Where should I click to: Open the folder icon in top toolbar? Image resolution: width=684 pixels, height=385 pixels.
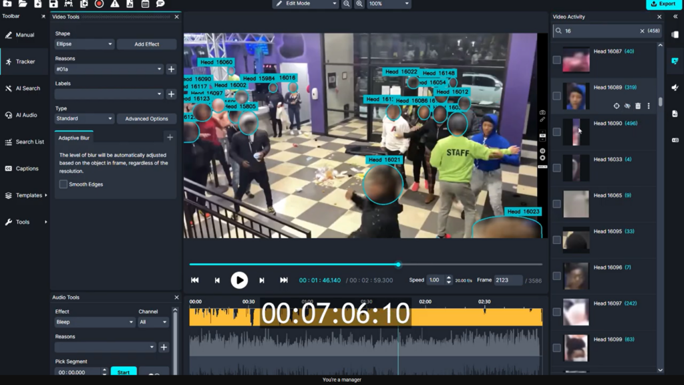pos(23,3)
